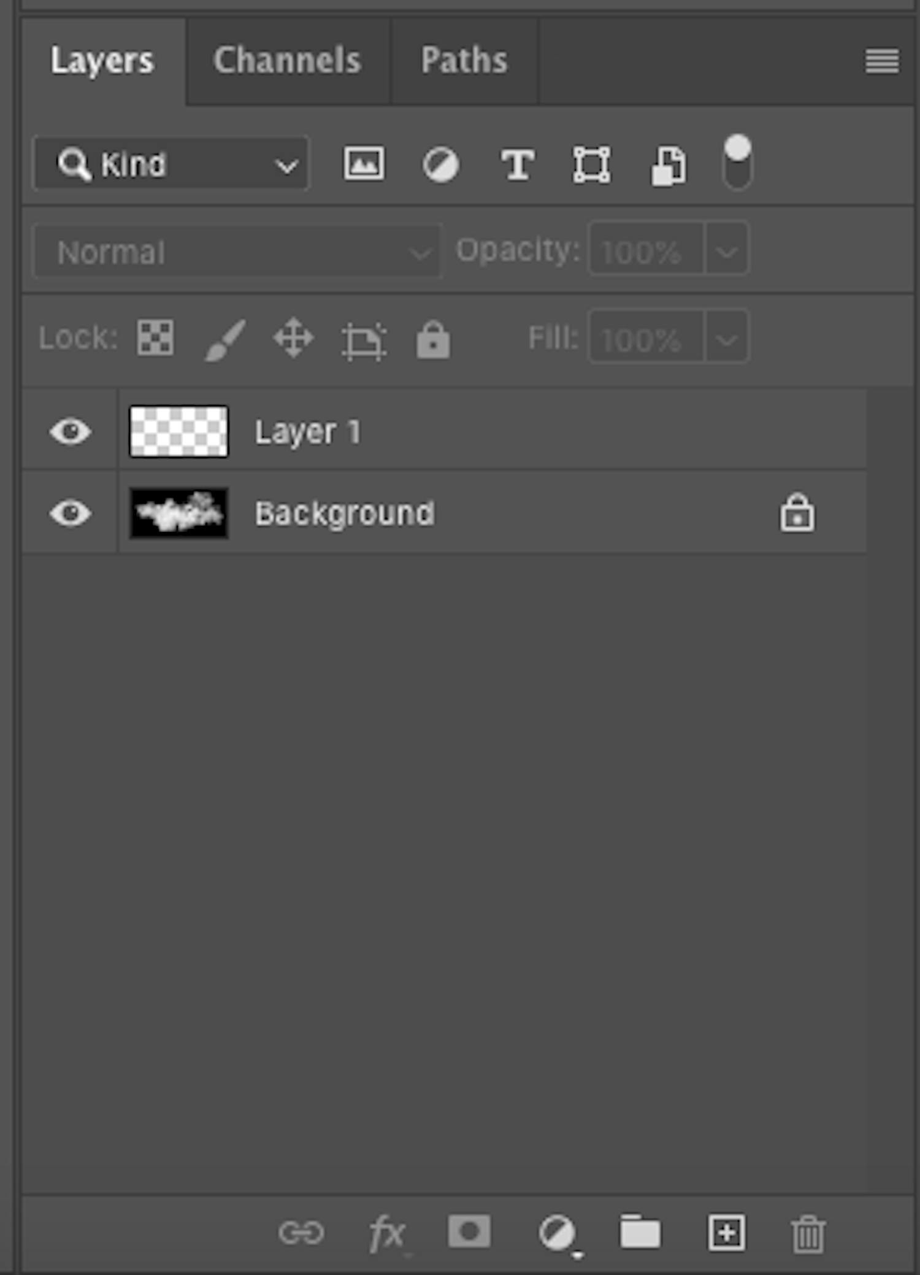Create a new layer with plus icon

tap(727, 1231)
